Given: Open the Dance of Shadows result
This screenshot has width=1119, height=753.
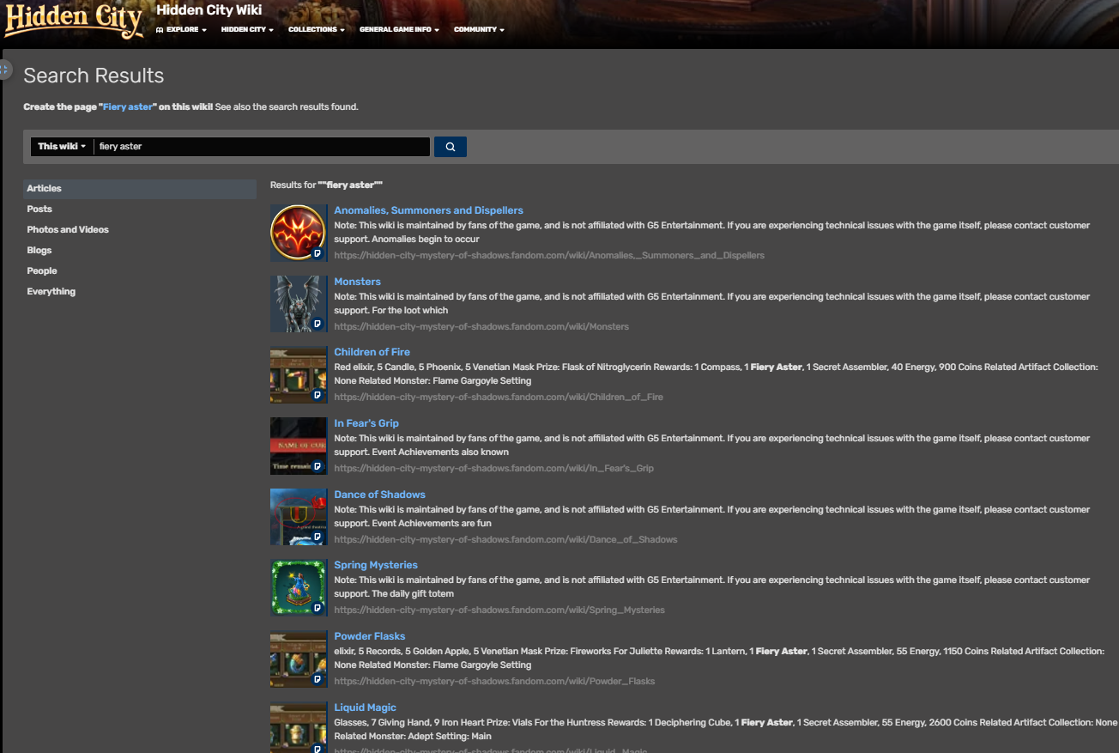Looking at the screenshot, I should 379,495.
